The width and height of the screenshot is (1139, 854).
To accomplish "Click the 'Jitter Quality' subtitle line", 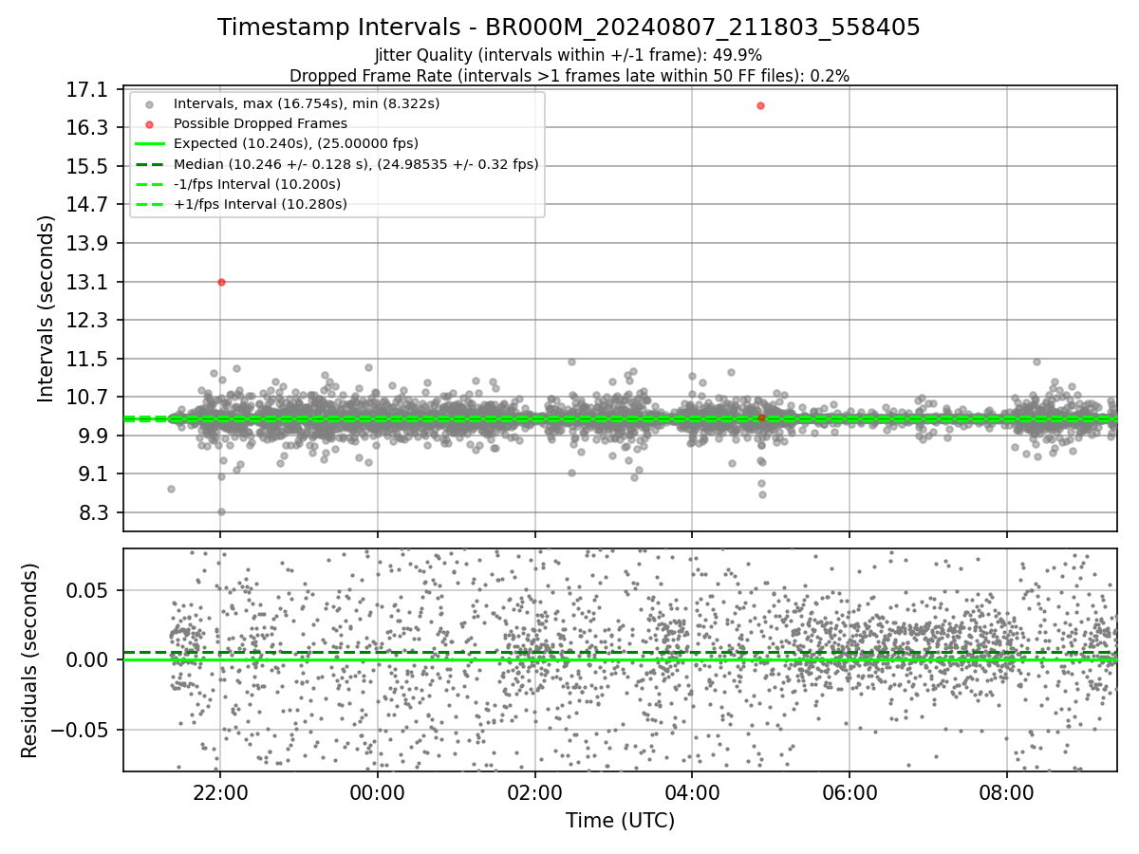I will click(x=569, y=56).
